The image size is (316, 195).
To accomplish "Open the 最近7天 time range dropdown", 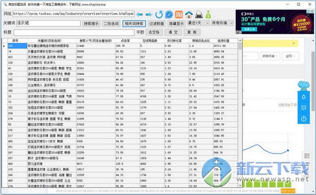I will (x=199, y=23).
